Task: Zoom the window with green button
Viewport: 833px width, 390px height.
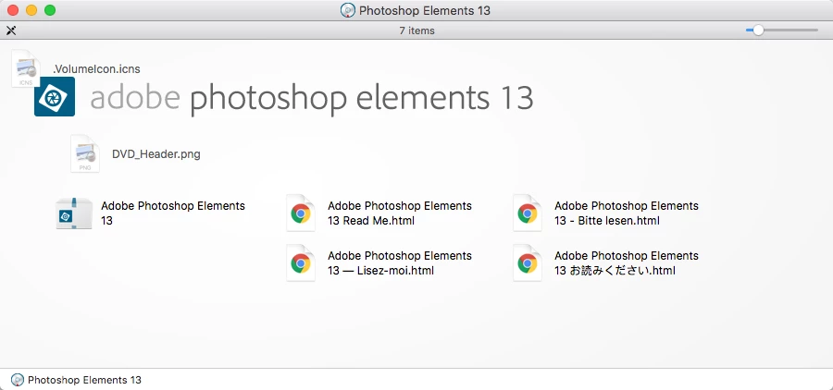Action: click(x=50, y=10)
